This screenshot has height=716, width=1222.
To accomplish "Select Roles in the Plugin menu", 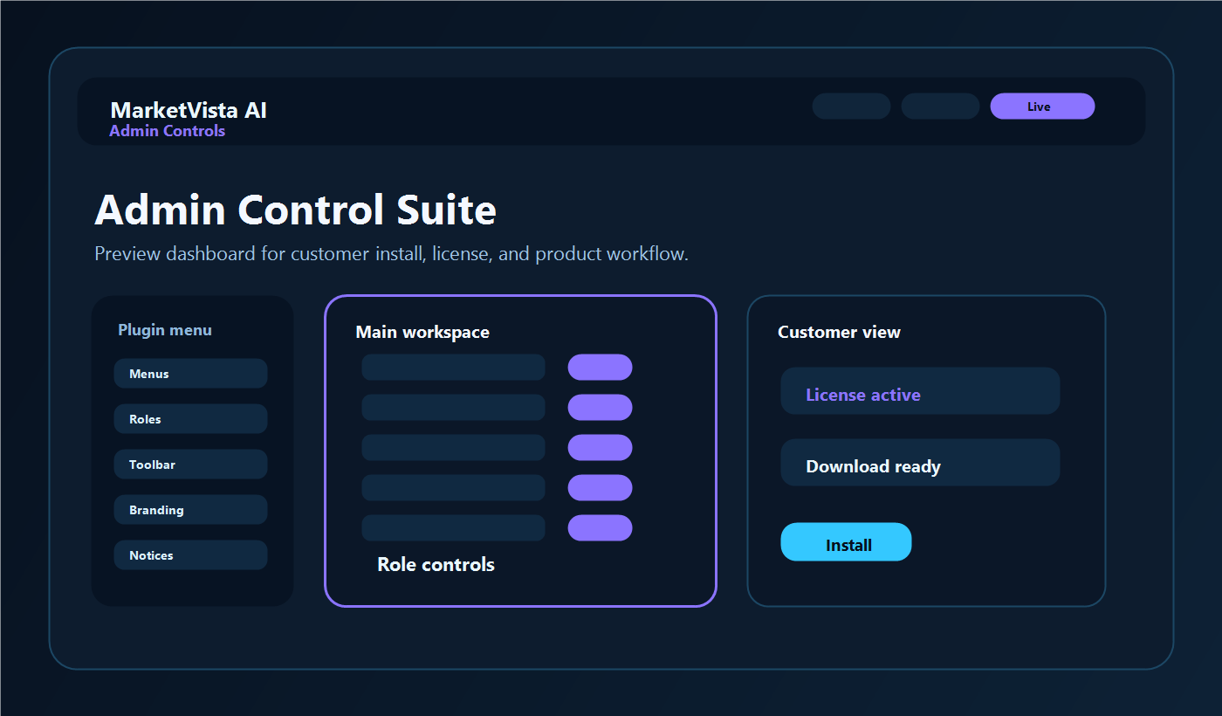I will point(190,419).
